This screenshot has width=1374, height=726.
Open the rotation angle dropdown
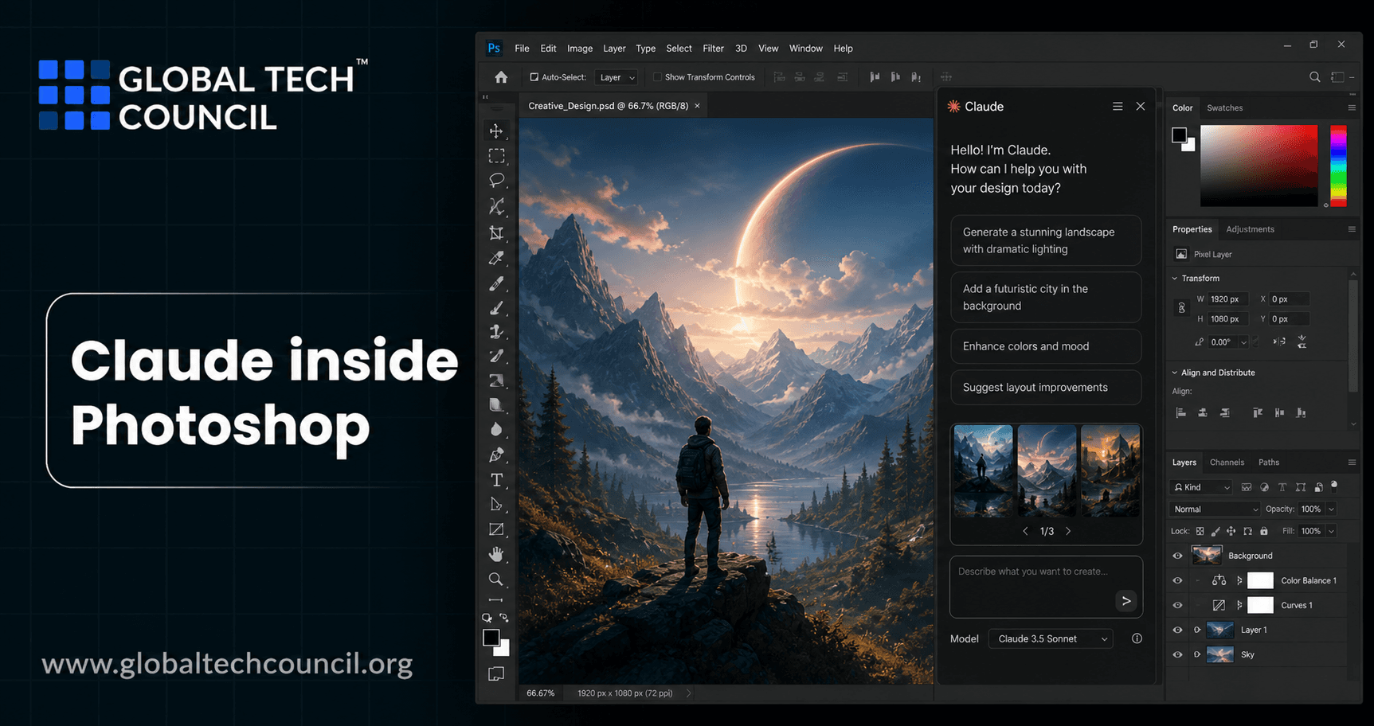(1243, 342)
